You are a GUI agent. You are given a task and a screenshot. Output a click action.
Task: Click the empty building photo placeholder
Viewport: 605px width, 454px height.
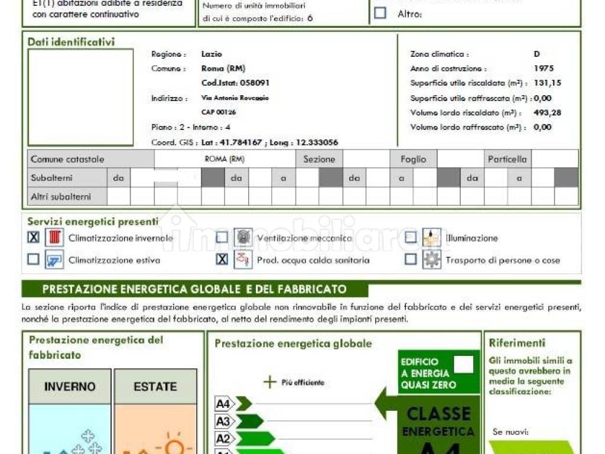coord(80,98)
